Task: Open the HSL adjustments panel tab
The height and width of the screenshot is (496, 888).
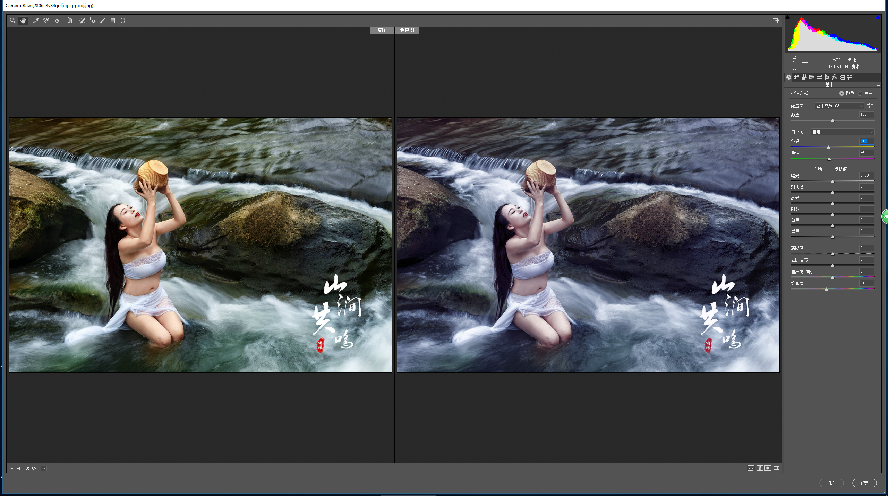Action: (812, 77)
